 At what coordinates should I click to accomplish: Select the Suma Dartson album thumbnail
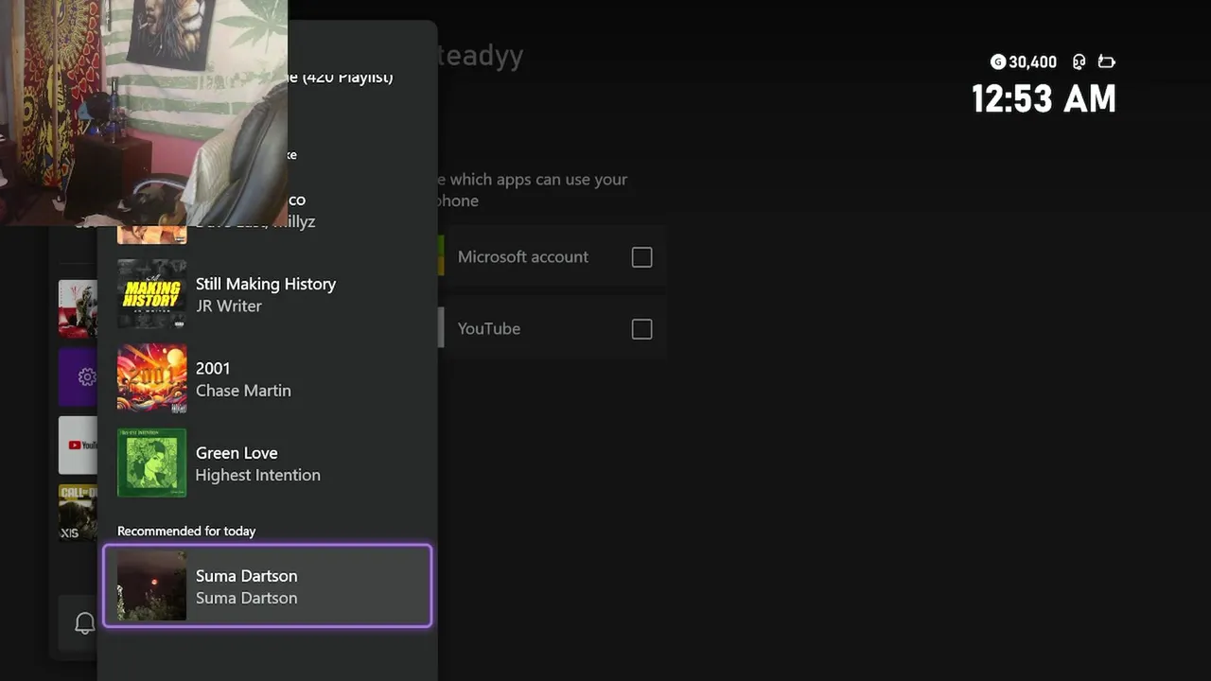tap(151, 585)
